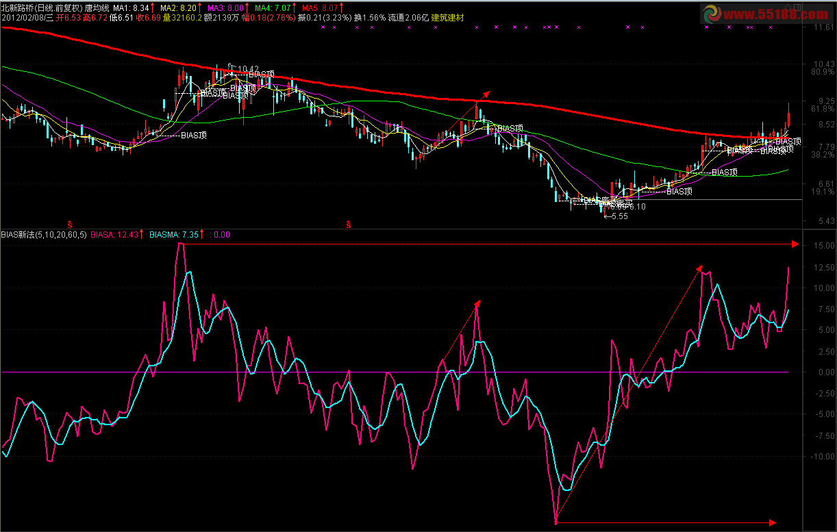The width and height of the screenshot is (837, 532).
Task: Click the open price 开6.53
Action: pyautogui.click(x=68, y=18)
